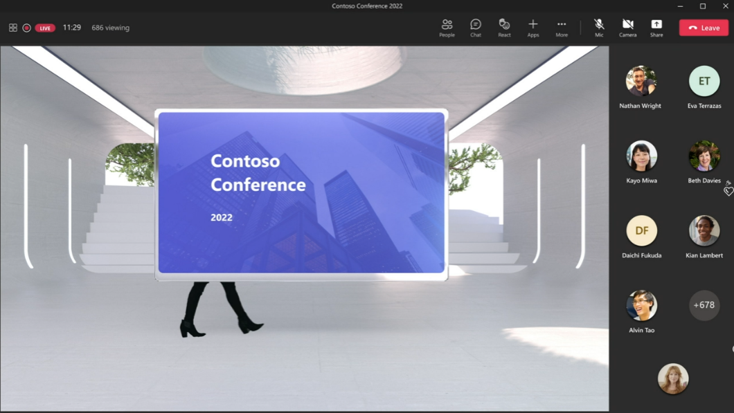Viewport: 734px width, 413px height.
Task: Click the Alvin Tao name label
Action: 641,330
